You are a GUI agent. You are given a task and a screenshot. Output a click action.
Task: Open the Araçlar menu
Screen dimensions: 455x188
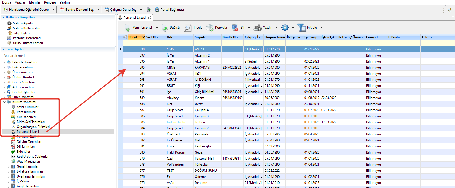point(20,2)
